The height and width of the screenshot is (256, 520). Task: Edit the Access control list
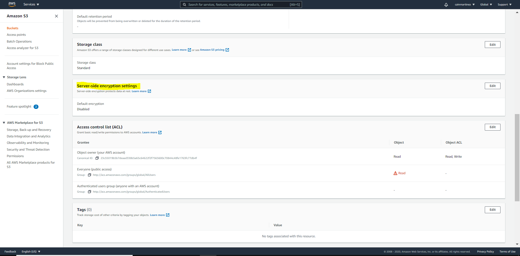click(x=492, y=127)
